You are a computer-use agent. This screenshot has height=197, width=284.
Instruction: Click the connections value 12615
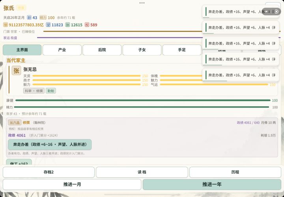(77, 25)
